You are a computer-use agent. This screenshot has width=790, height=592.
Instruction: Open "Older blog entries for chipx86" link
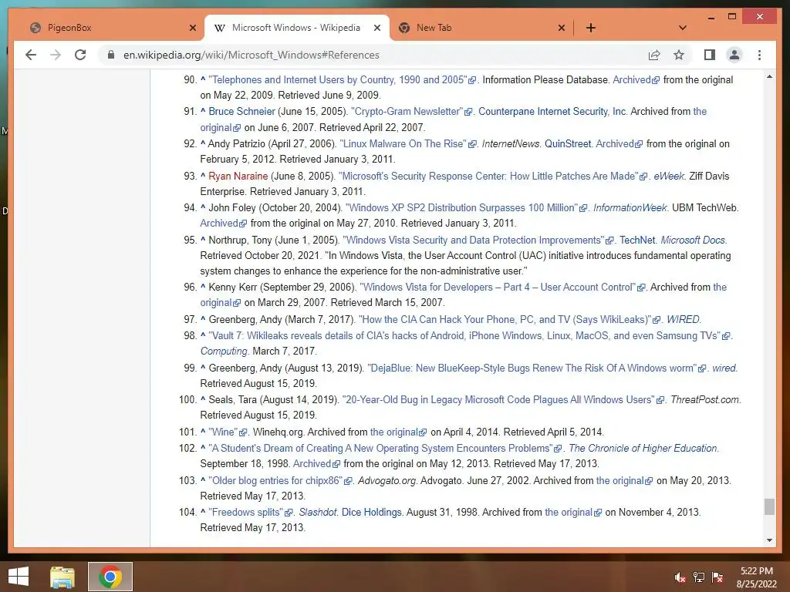point(275,480)
